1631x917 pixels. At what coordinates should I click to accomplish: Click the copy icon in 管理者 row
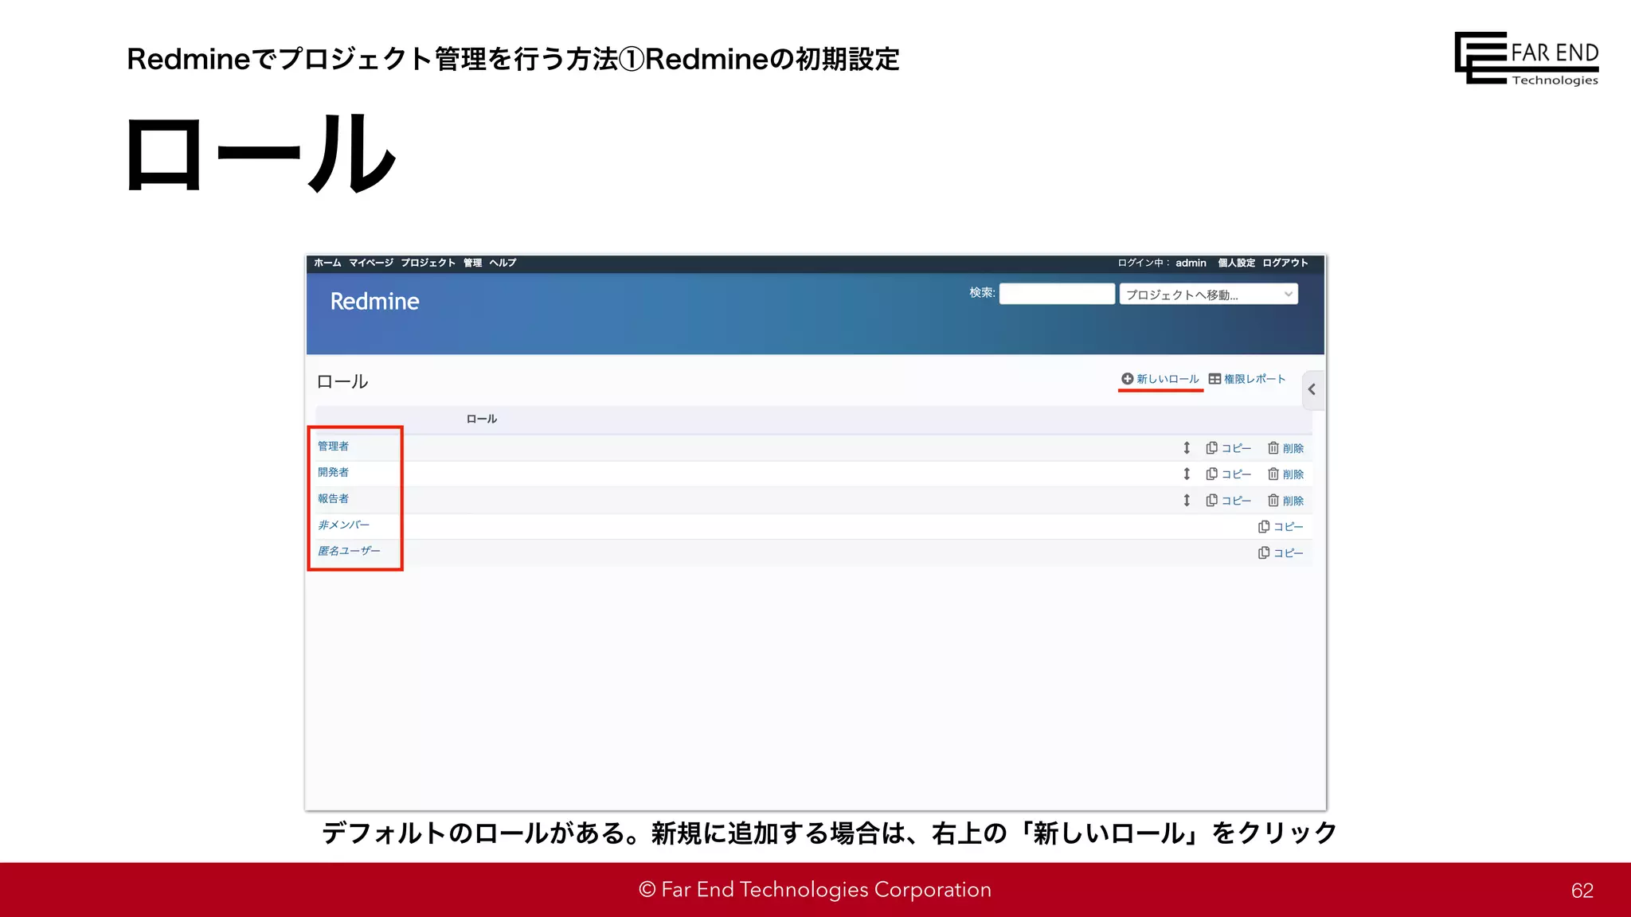click(x=1211, y=448)
